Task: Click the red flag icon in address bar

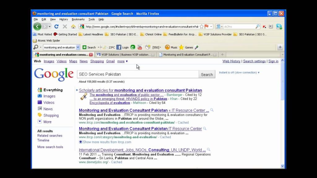Action: 206,27
